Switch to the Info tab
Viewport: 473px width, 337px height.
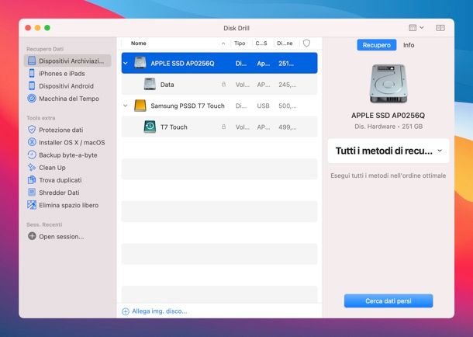(408, 45)
